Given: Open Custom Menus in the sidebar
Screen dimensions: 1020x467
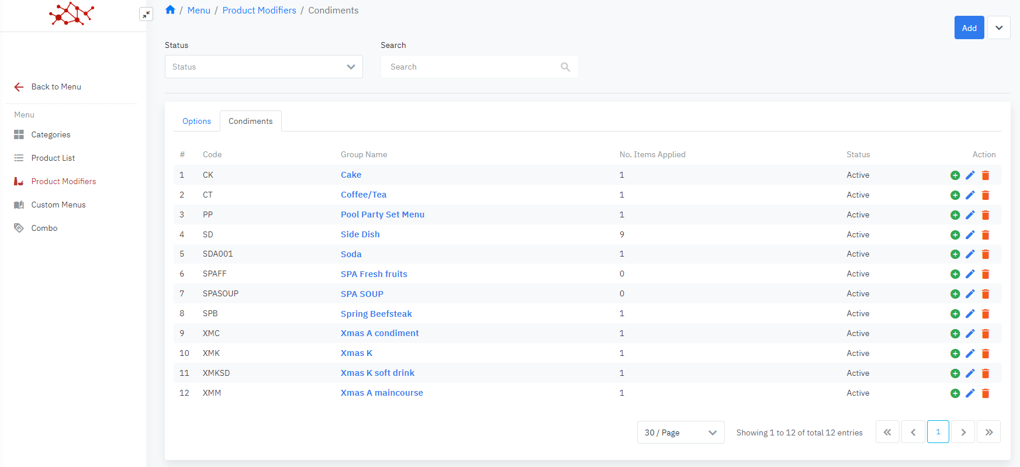Looking at the screenshot, I should point(58,205).
